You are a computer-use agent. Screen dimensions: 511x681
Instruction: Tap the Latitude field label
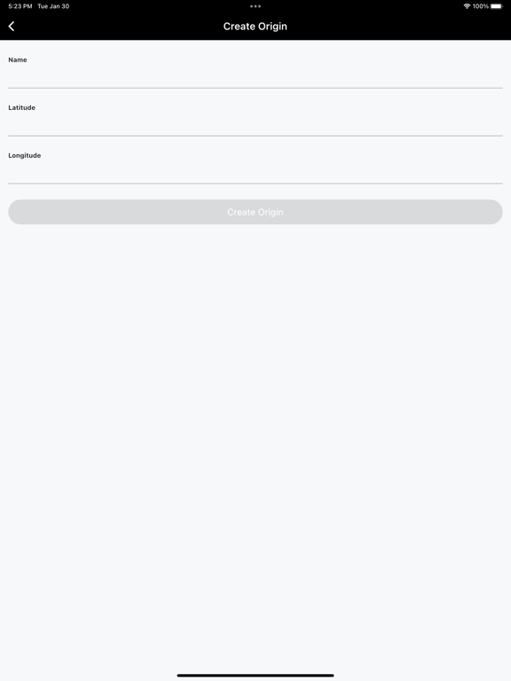[21, 107]
